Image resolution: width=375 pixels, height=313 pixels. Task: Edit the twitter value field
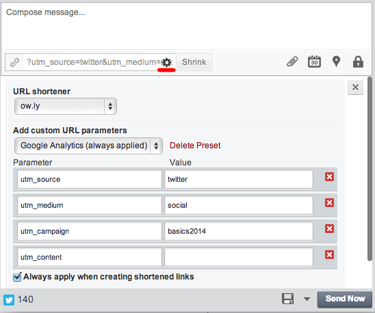click(239, 179)
